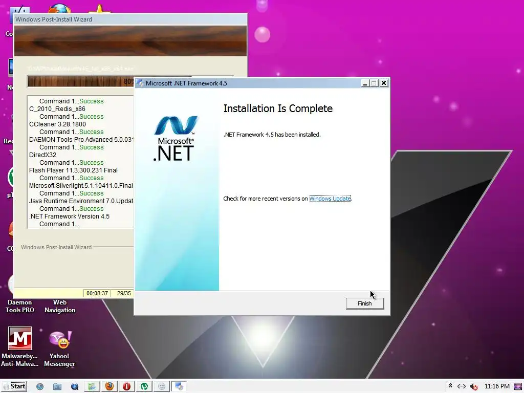Click the muted volume tray icon
The image size is (524, 393).
473,387
